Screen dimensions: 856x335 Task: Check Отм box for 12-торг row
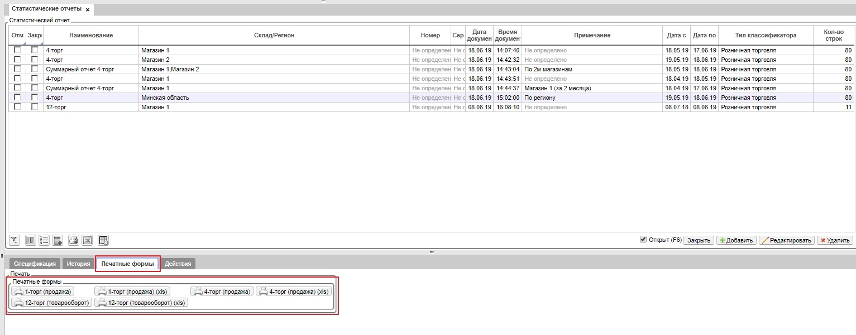pyautogui.click(x=17, y=106)
